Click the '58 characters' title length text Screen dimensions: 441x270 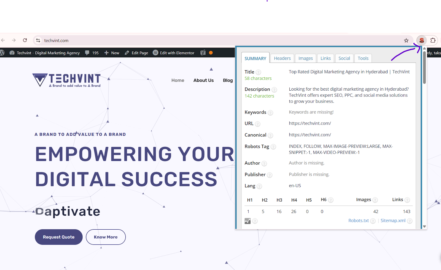coord(258,79)
